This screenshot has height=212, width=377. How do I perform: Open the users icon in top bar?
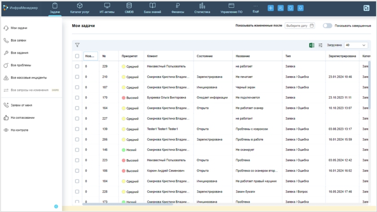(281, 8)
